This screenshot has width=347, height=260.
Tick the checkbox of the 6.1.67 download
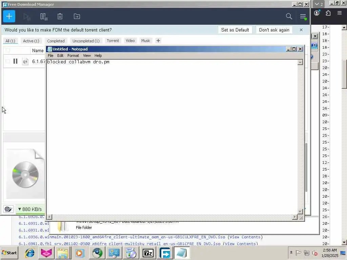(7, 61)
